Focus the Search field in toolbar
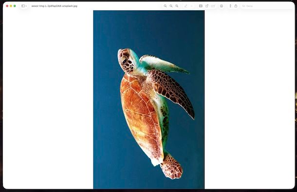The image size is (297, 192). click(x=267, y=6)
